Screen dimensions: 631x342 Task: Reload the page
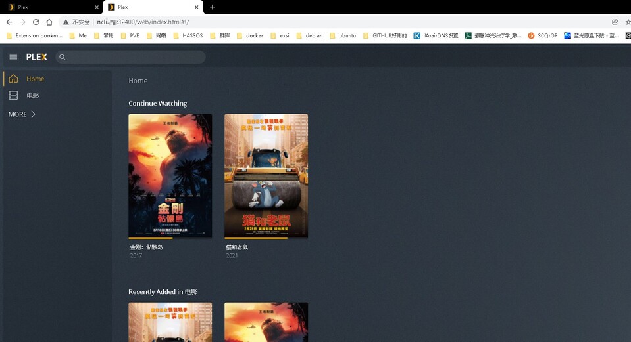[x=36, y=22]
